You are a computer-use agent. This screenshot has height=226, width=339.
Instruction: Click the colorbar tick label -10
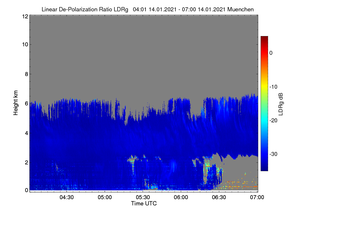273,87
